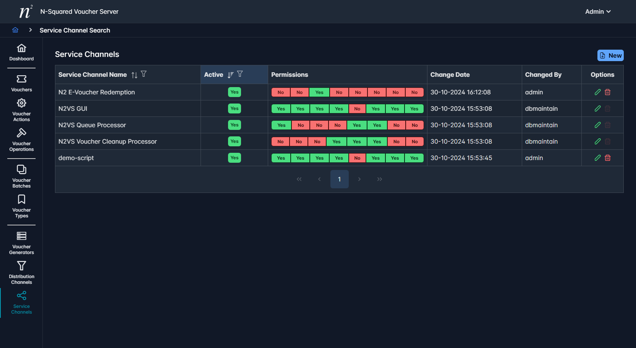
Task: Jump to the last results page
Action: [379, 179]
